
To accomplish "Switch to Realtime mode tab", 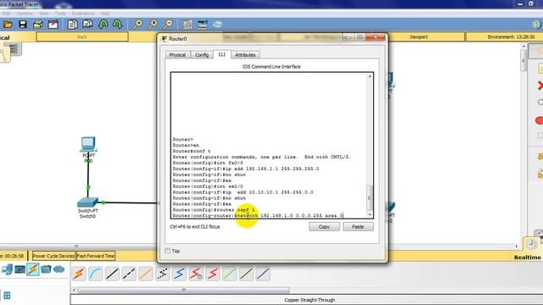I will click(x=527, y=258).
